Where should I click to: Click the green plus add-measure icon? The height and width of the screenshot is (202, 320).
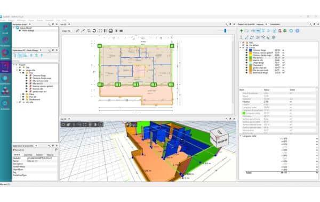point(242,31)
